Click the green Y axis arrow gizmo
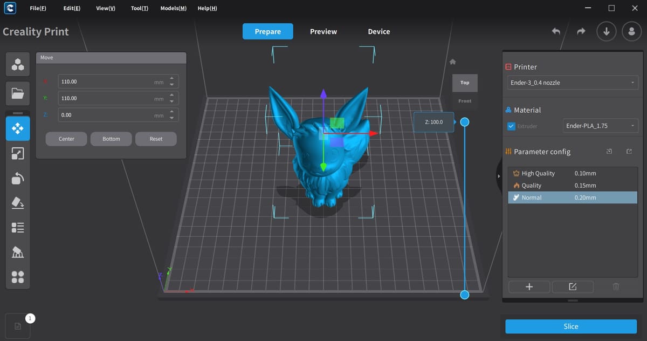 coord(323,167)
